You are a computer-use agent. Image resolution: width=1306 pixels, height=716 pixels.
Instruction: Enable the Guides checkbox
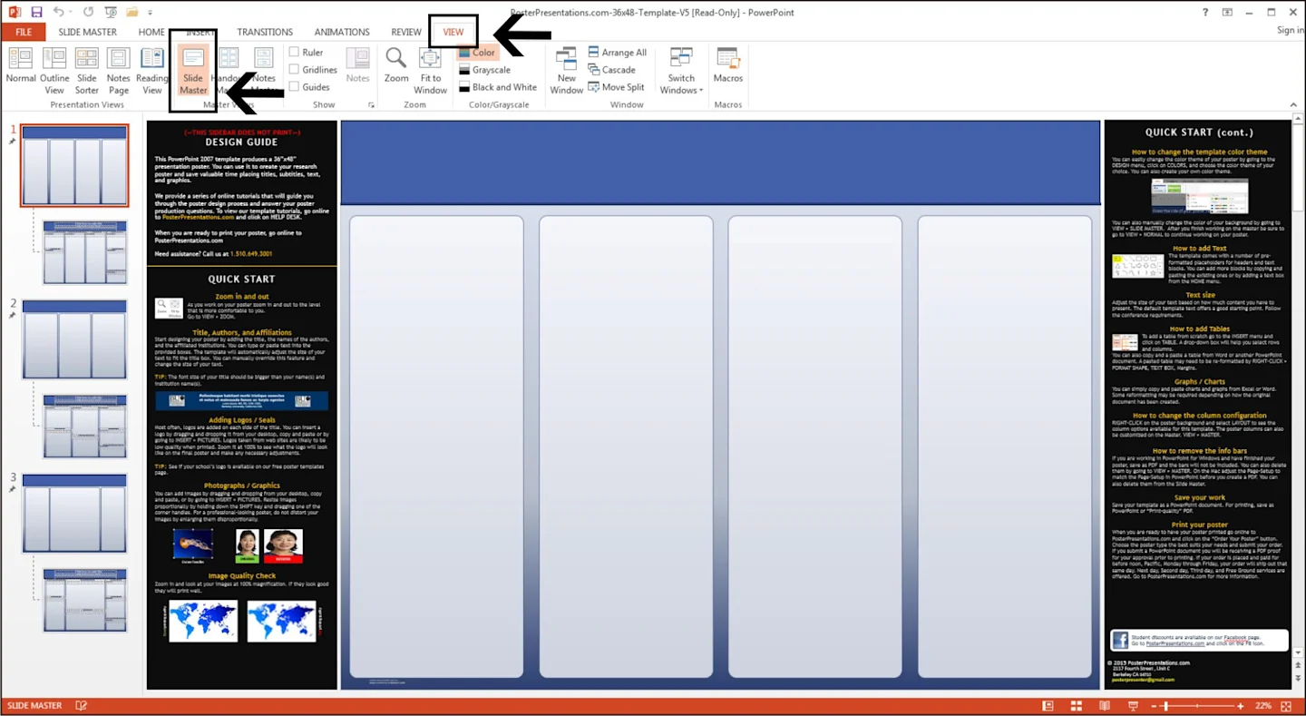(297, 86)
